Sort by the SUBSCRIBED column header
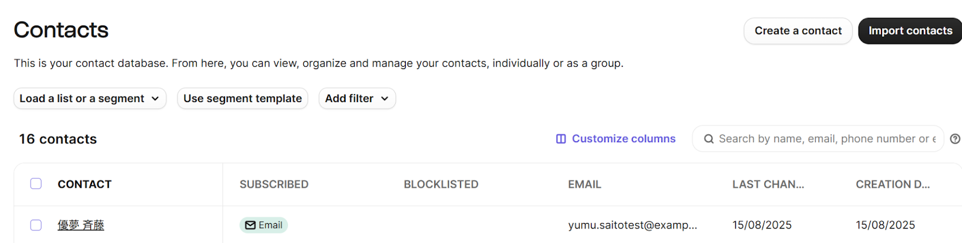The width and height of the screenshot is (962, 243). pyautogui.click(x=274, y=184)
